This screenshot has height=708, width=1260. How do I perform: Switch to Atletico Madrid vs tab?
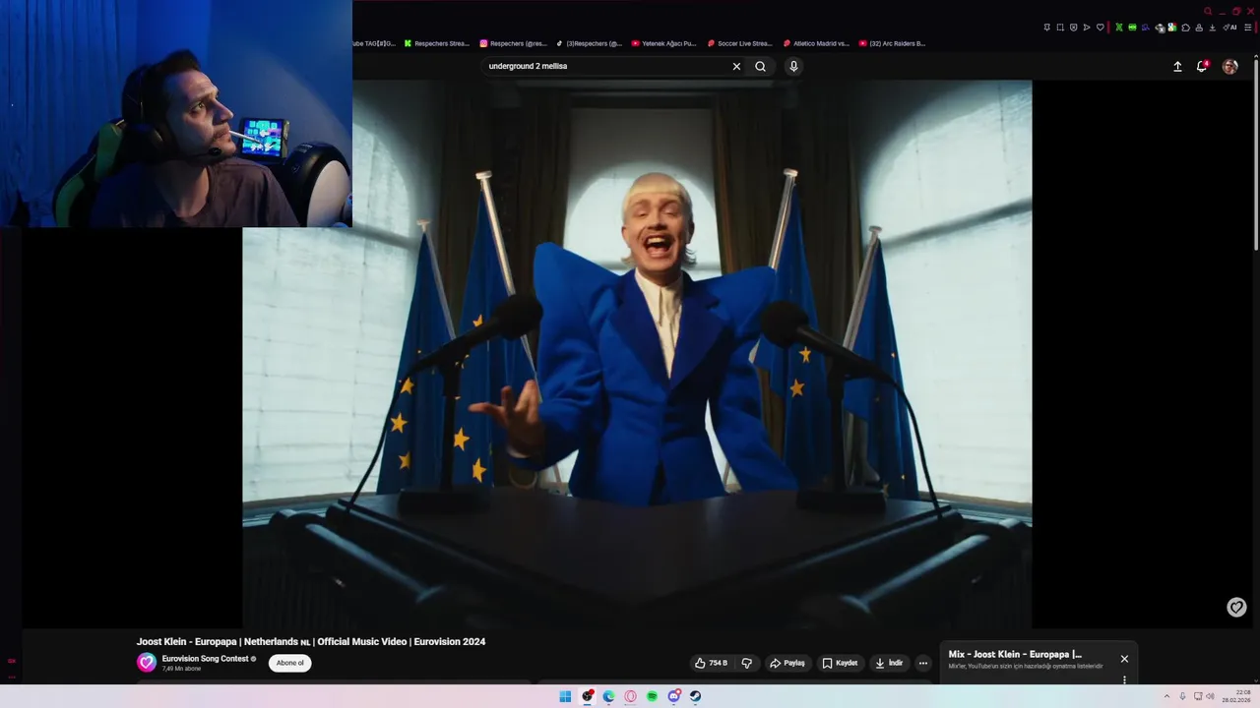coord(816,43)
